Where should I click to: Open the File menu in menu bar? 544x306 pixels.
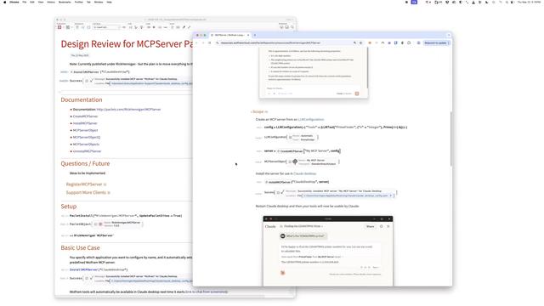click(25, 2)
